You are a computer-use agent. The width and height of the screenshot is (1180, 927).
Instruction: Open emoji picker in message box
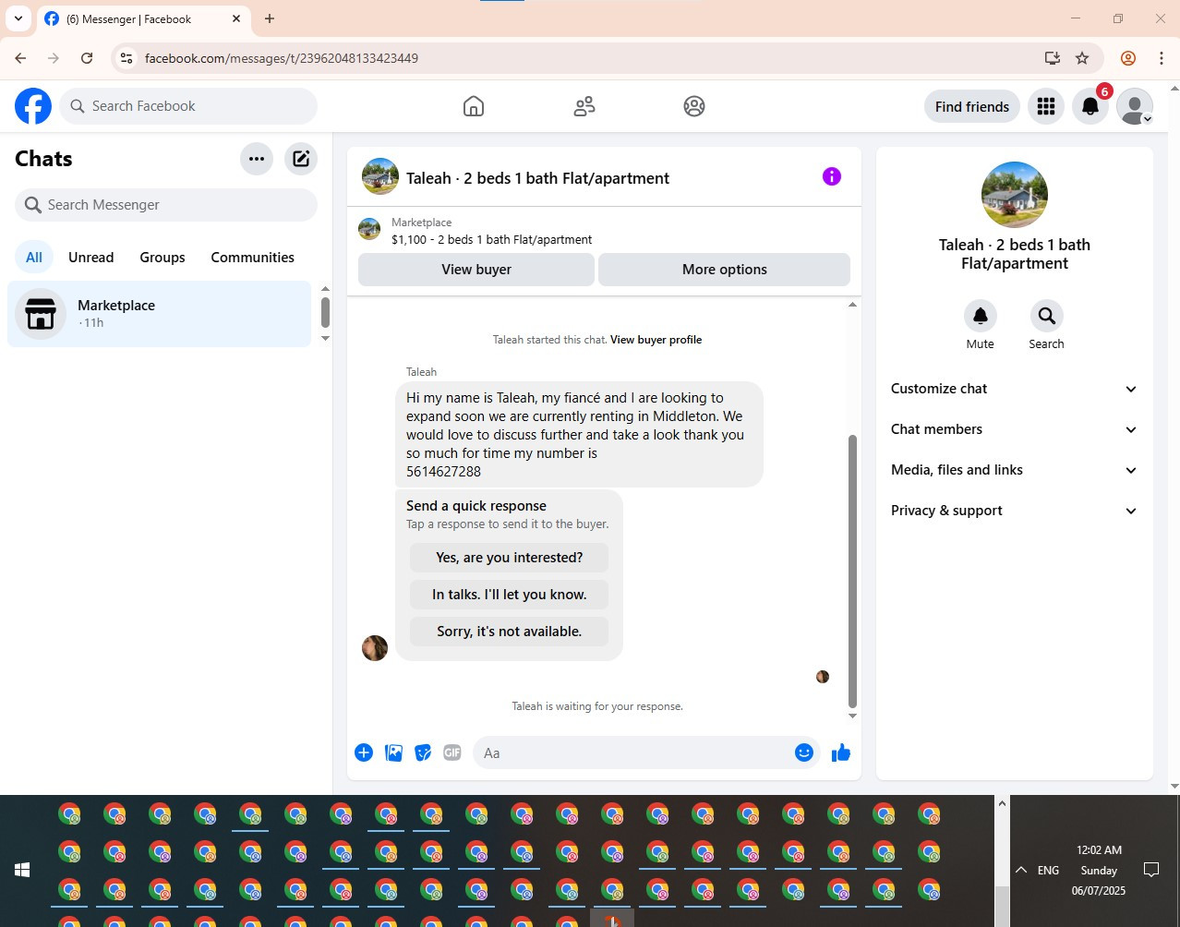[x=804, y=752]
